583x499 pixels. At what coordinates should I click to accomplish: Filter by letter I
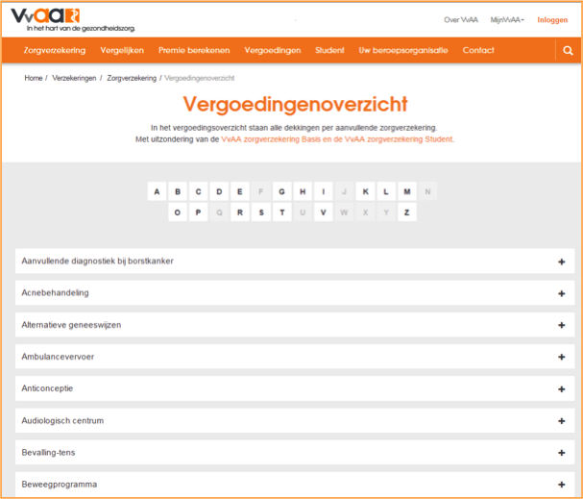tap(324, 191)
